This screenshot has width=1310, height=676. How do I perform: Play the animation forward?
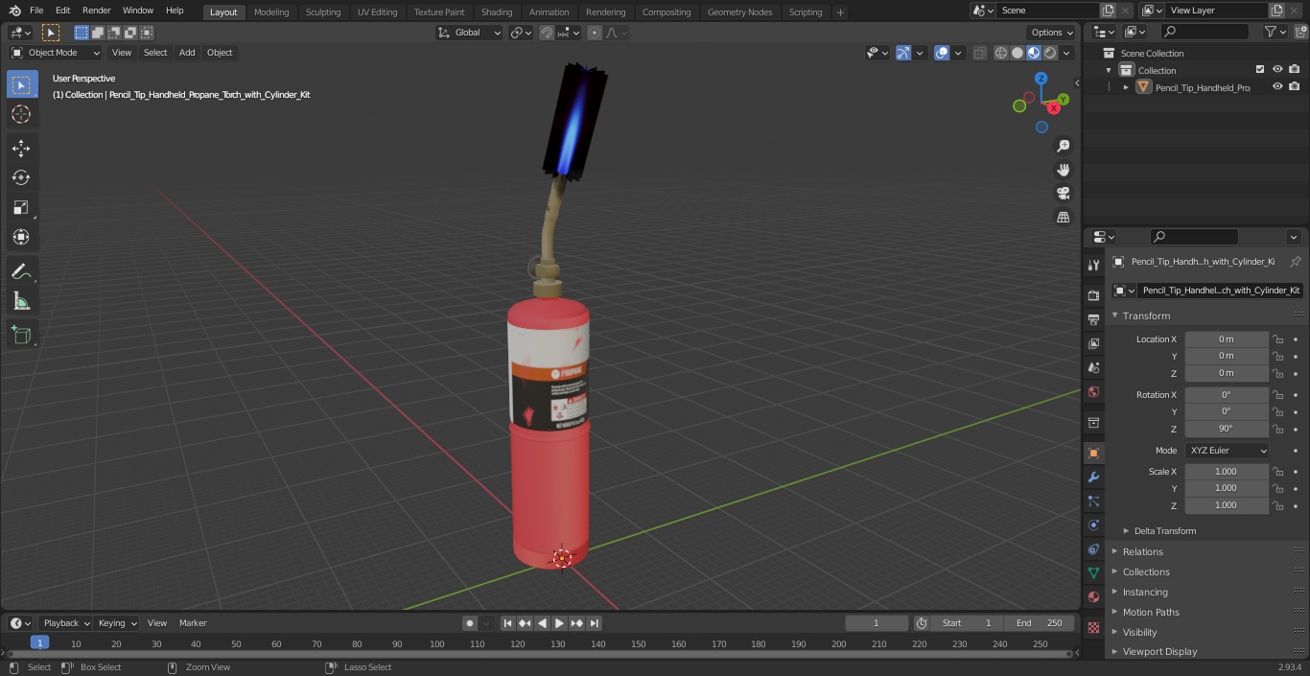point(559,623)
